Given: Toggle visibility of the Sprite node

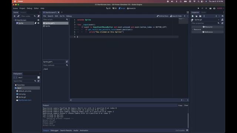Looking at the screenshot, I should [39, 23].
